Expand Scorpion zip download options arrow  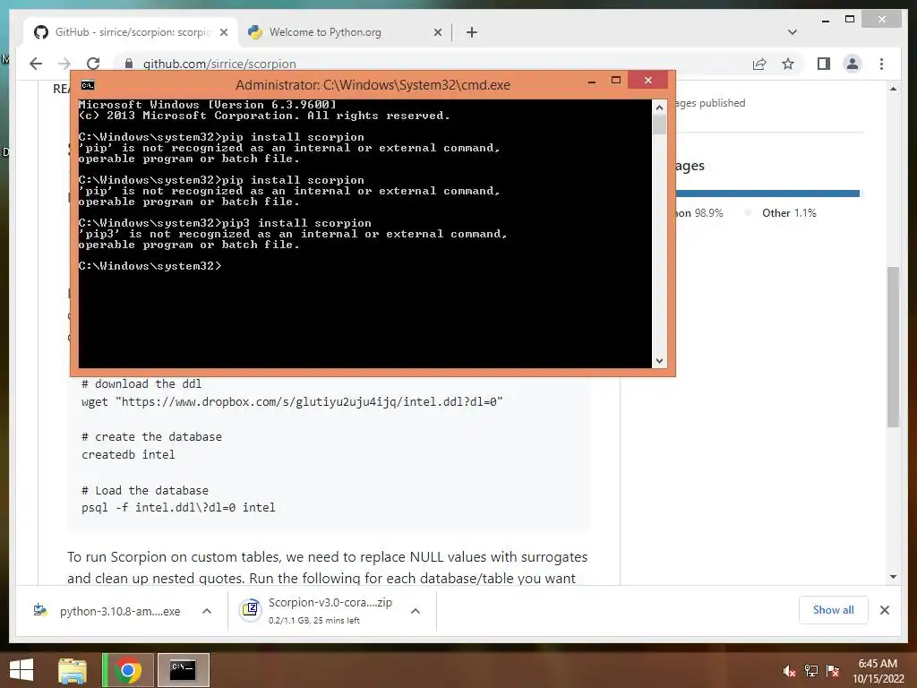[x=416, y=611]
